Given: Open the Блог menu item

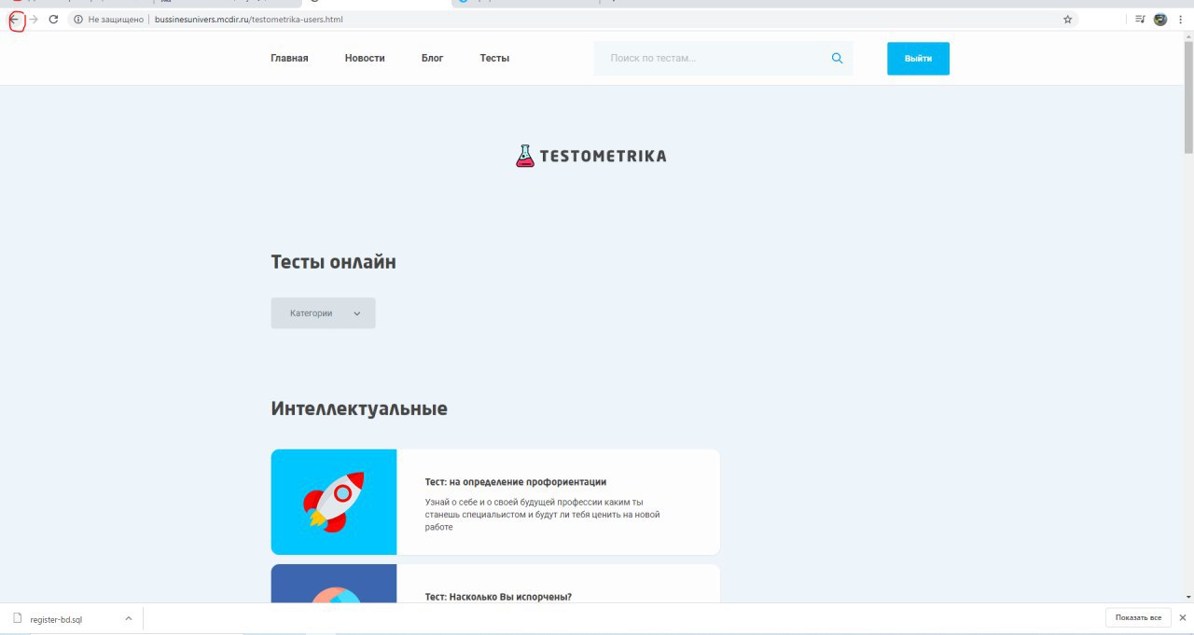Looking at the screenshot, I should pos(432,58).
